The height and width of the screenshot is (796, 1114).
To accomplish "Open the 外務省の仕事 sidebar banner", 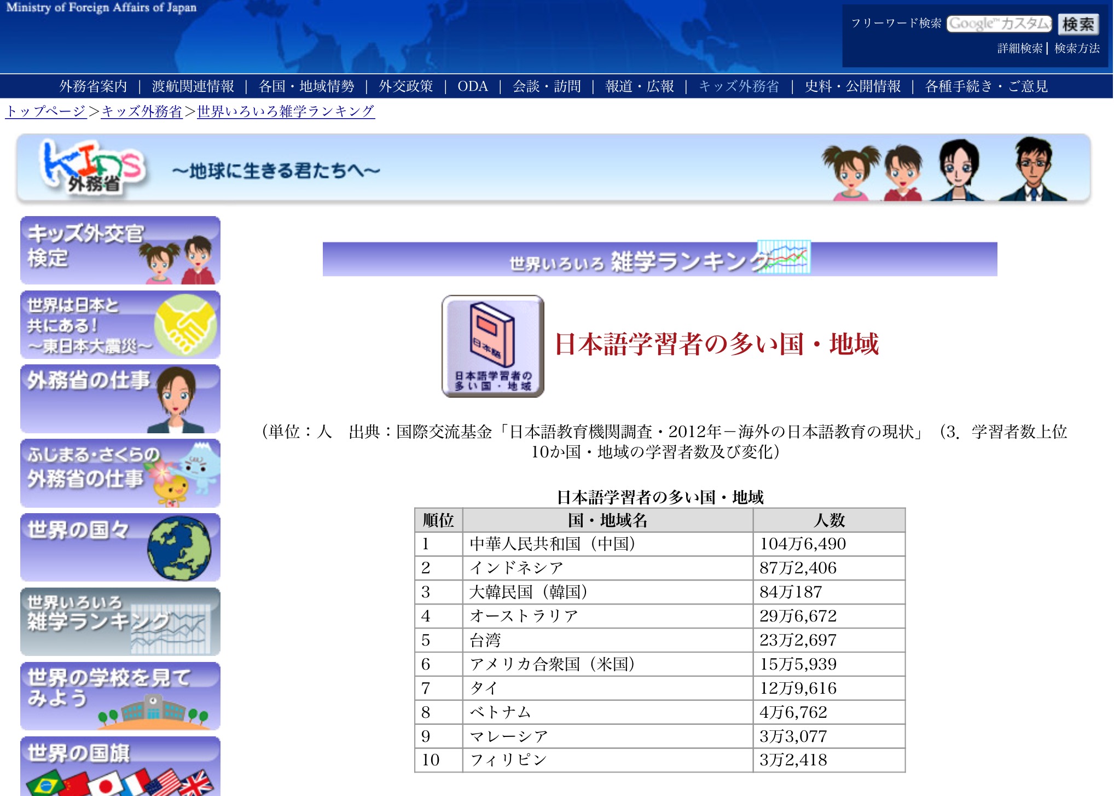I will pos(120,399).
